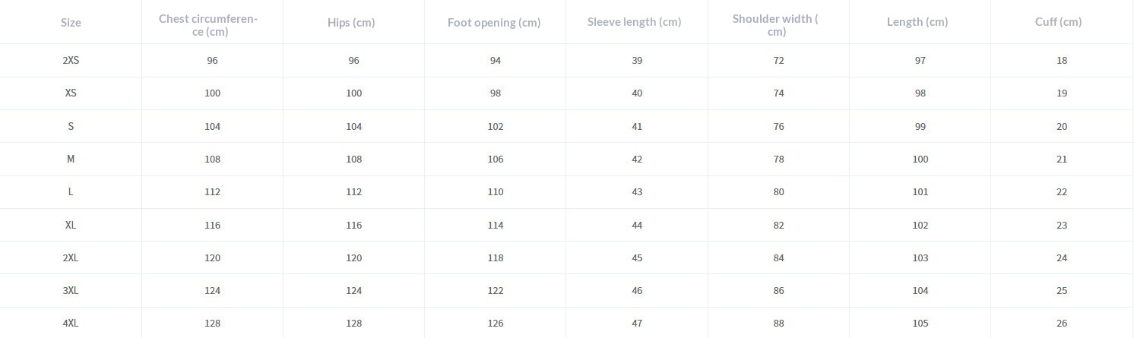Click the 4XL cuff value 26
1134x338 pixels.
coord(1062,324)
